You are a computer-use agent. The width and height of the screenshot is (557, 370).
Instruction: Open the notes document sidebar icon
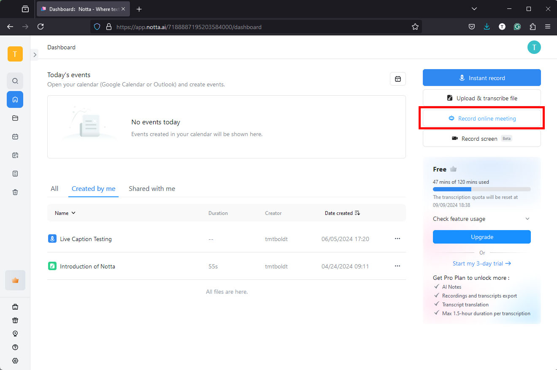pyautogui.click(x=15, y=174)
